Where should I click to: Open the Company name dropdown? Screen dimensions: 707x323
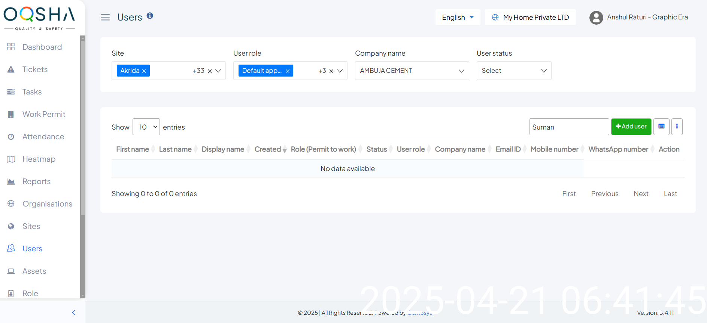[x=412, y=71]
